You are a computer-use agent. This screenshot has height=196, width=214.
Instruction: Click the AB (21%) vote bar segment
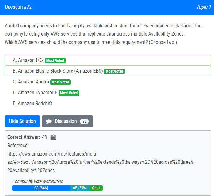pos(80,188)
